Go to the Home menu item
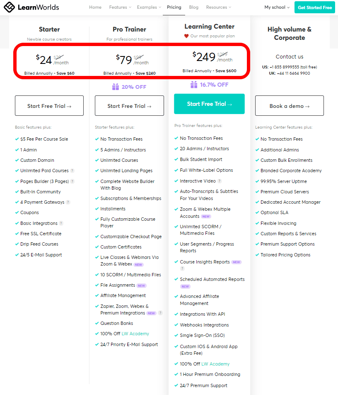 (x=95, y=7)
